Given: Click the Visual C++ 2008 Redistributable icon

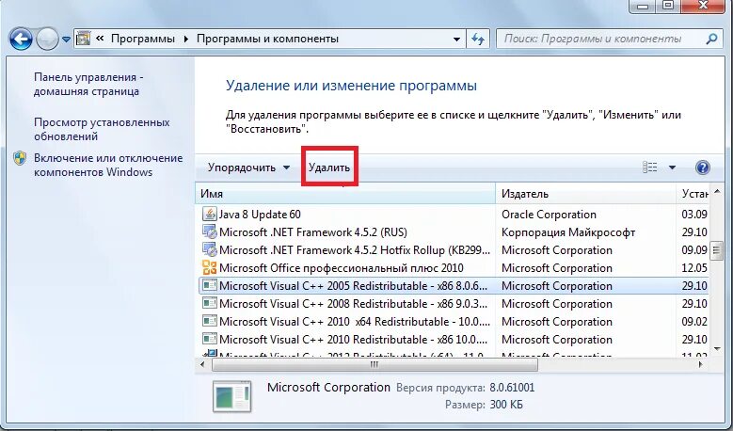Looking at the screenshot, I should (x=210, y=303).
